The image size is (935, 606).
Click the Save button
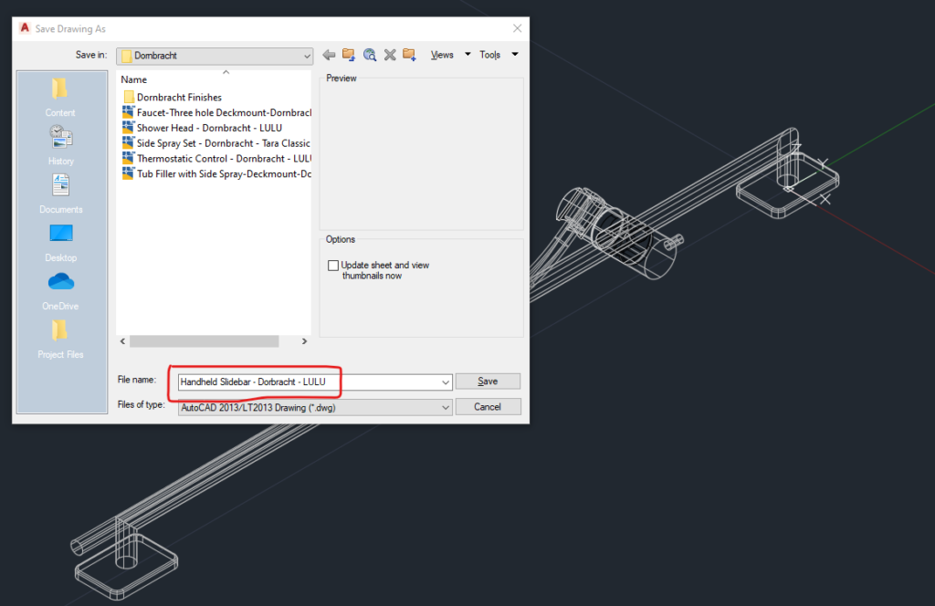tap(488, 381)
